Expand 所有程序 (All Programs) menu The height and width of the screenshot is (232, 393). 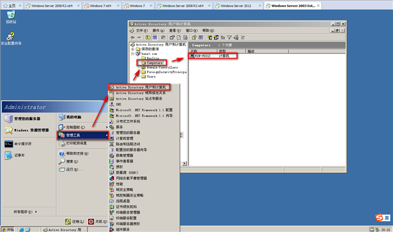25,212
